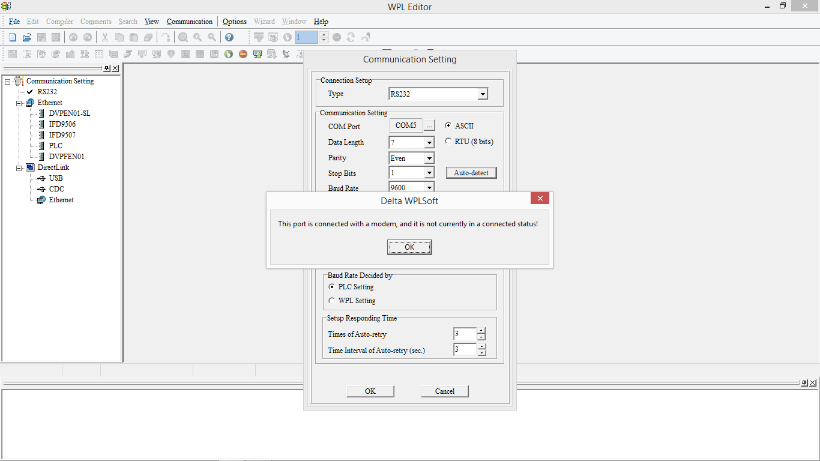Open the Baud Rate dropdown
This screenshot has height=461, width=820.
click(429, 187)
